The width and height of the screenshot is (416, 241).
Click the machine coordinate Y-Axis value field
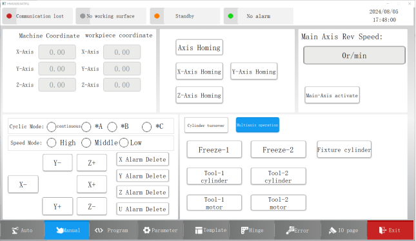pos(57,69)
